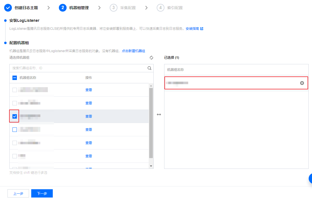Click the completed checkmark on 创建日志主题 step

(x=7, y=7)
